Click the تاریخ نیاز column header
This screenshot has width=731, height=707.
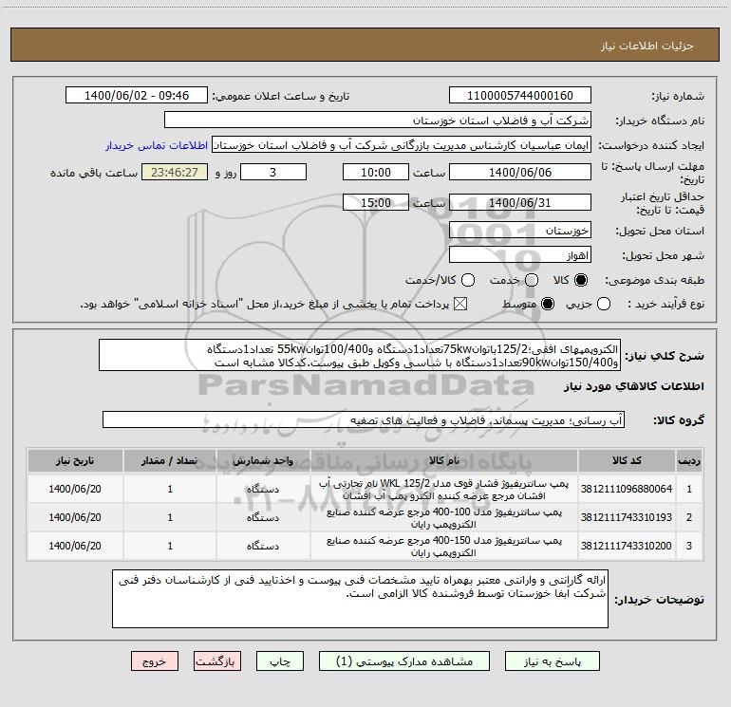[75, 461]
